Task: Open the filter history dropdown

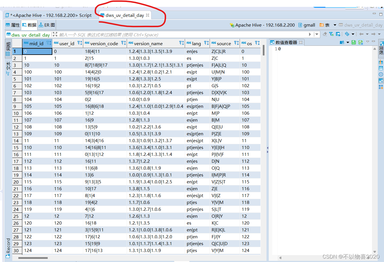Action: pyautogui.click(x=317, y=34)
